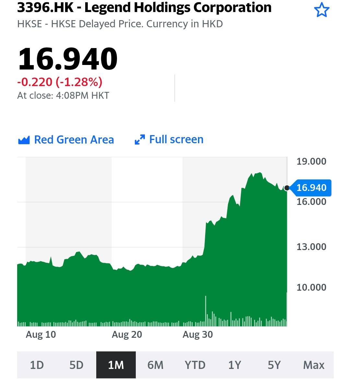Switch to the YTD time range
This screenshot has height=379, width=350.
click(x=195, y=365)
